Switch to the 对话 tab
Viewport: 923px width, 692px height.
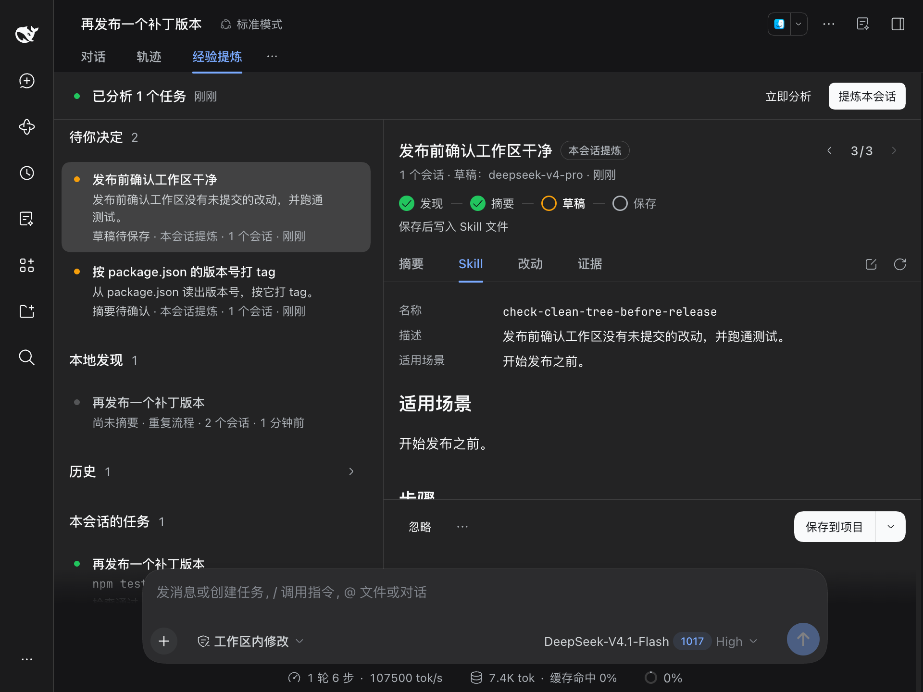point(93,57)
